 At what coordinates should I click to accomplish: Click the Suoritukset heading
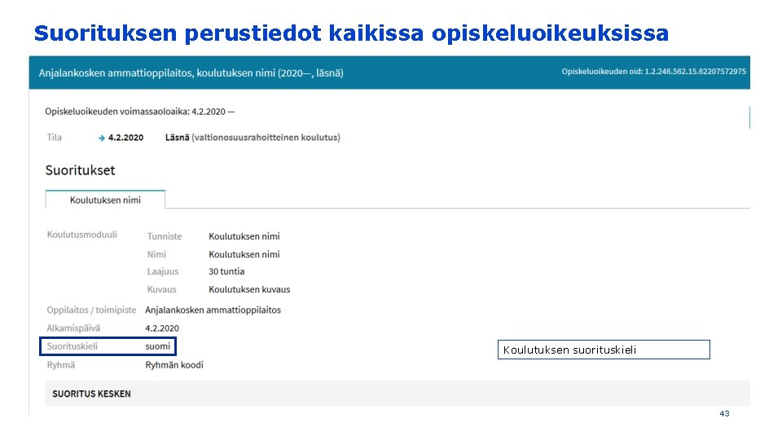click(81, 170)
